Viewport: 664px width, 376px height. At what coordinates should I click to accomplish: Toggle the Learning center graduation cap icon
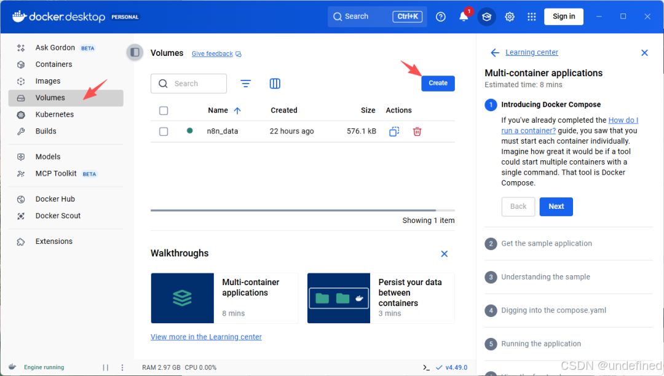point(486,17)
